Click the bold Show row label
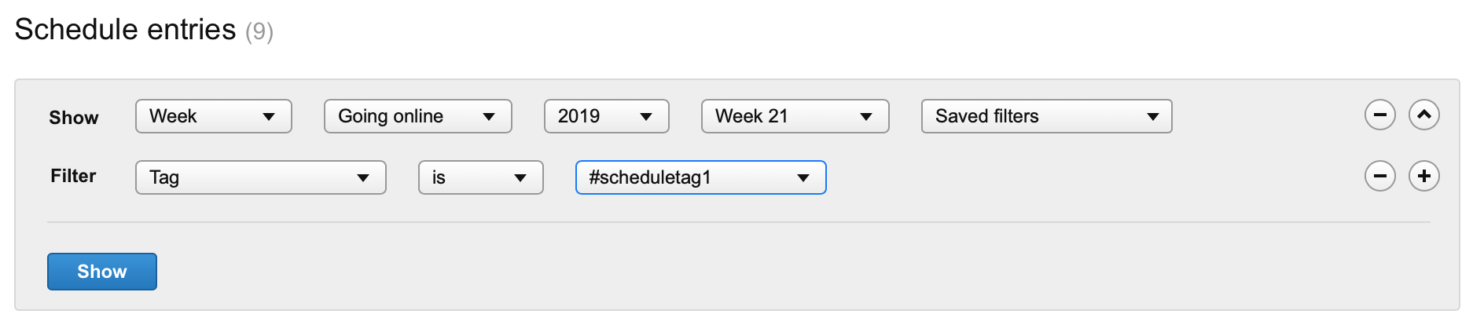The width and height of the screenshot is (1473, 325). tap(74, 118)
